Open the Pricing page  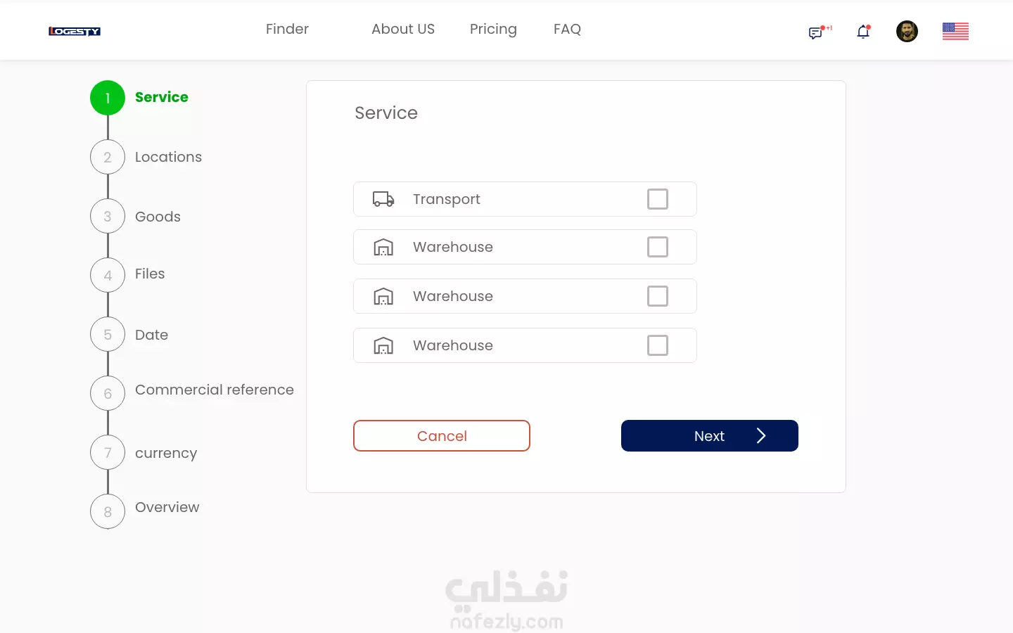coord(493,29)
